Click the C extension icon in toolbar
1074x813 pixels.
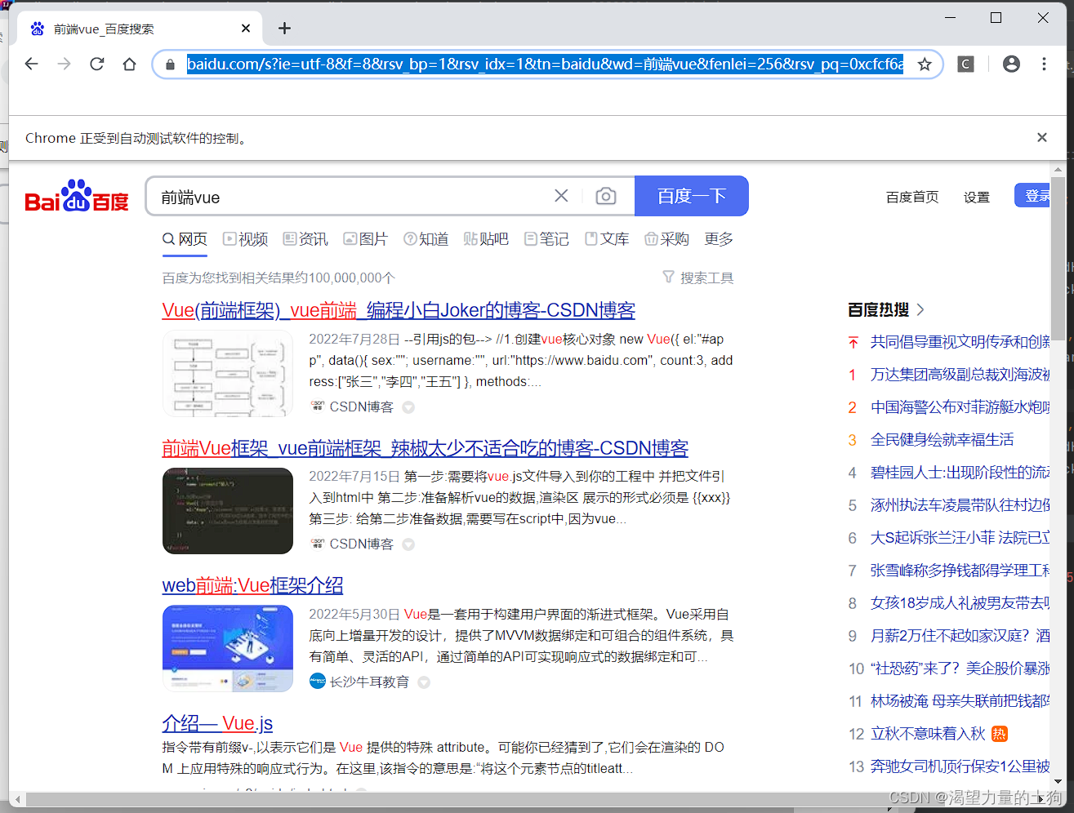(x=965, y=64)
